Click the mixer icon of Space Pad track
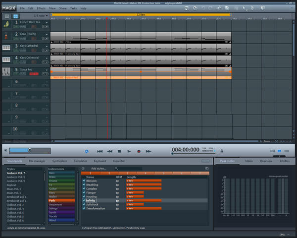Image resolution: width=297 pixels, height=238 pixels. [6, 71]
